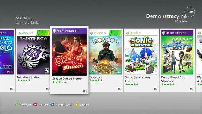Viewport: 202px width, 114px height.
Task: Click controller icon on Kinect Sports Season 2 card
Action: coord(192,89)
